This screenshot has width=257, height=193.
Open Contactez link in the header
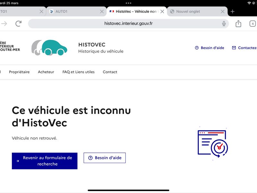(x=244, y=48)
